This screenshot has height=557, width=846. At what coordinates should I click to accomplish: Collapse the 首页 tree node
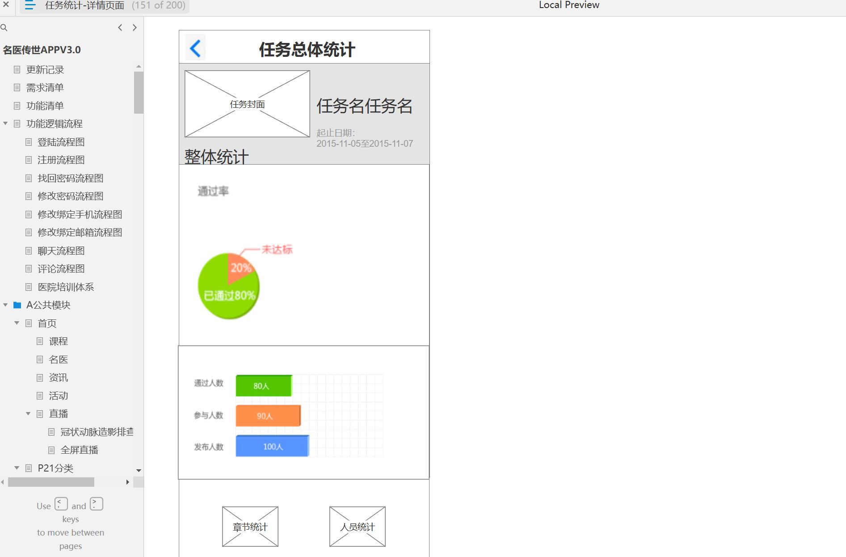tap(17, 323)
